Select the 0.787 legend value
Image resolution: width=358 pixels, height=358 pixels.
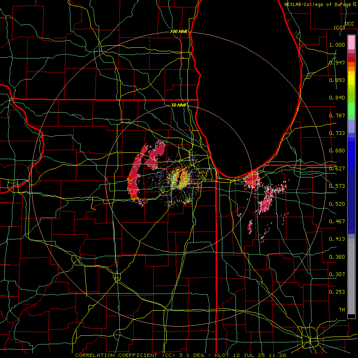tap(337, 115)
